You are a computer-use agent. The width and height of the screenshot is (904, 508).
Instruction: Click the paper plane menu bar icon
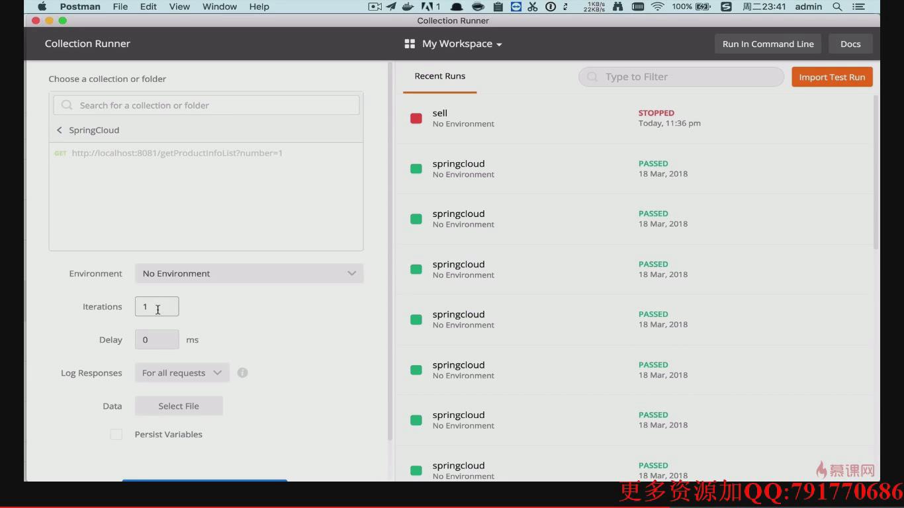pyautogui.click(x=391, y=7)
